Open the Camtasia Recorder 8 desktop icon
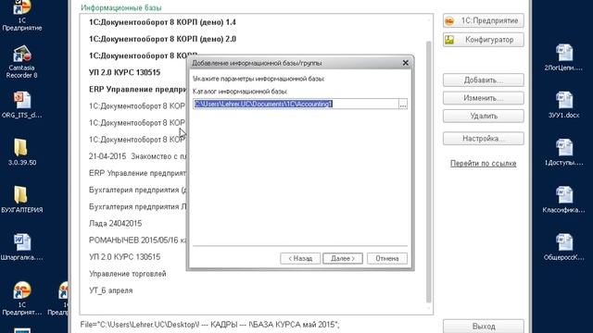Viewport: 593px width, 333px height. [x=21, y=62]
